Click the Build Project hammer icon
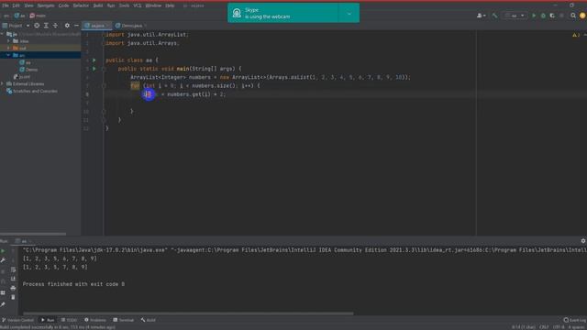This screenshot has width=587, height=330. (494, 16)
